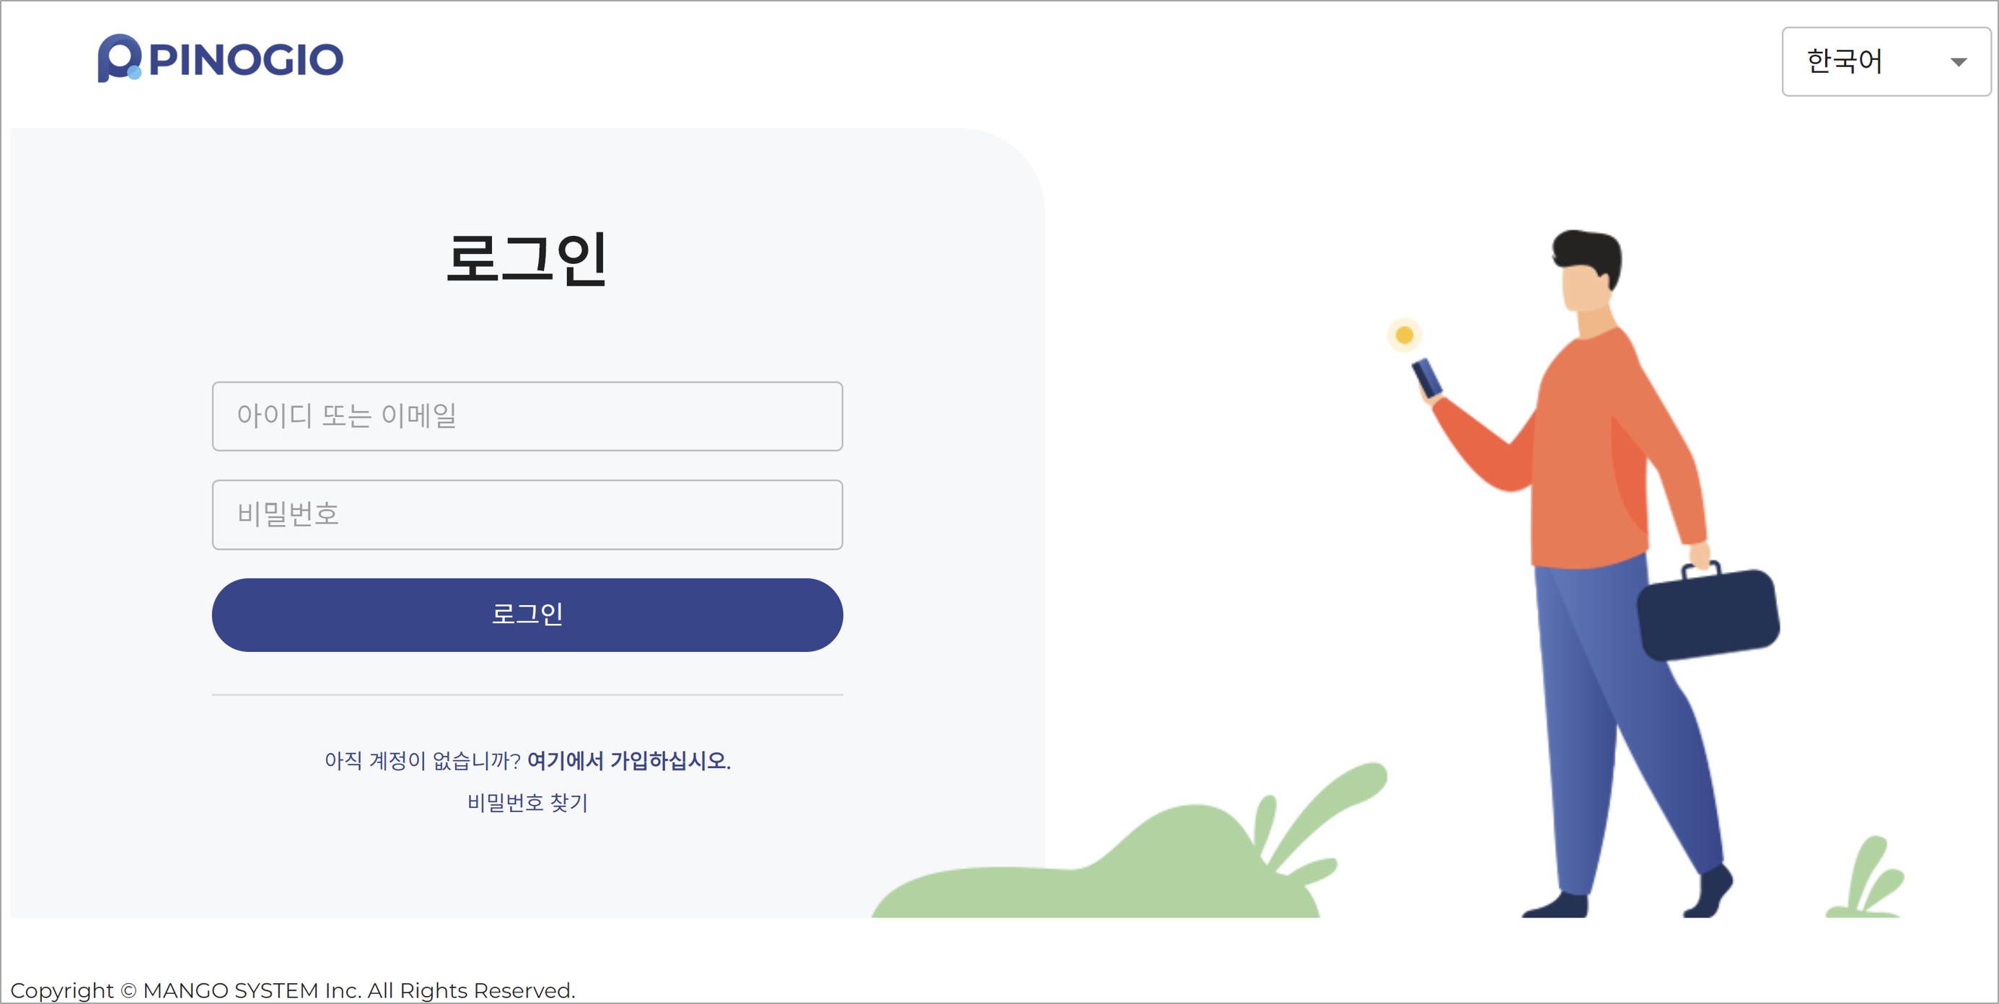Click the dropdown arrow on the language selector
The image size is (1999, 1004).
point(1958,61)
